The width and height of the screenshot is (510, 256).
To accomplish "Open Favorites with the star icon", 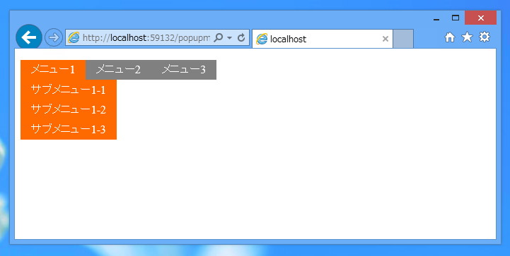I will [467, 37].
